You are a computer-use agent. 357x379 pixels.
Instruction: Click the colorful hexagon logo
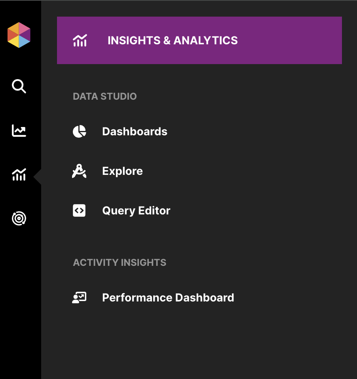coord(19,35)
